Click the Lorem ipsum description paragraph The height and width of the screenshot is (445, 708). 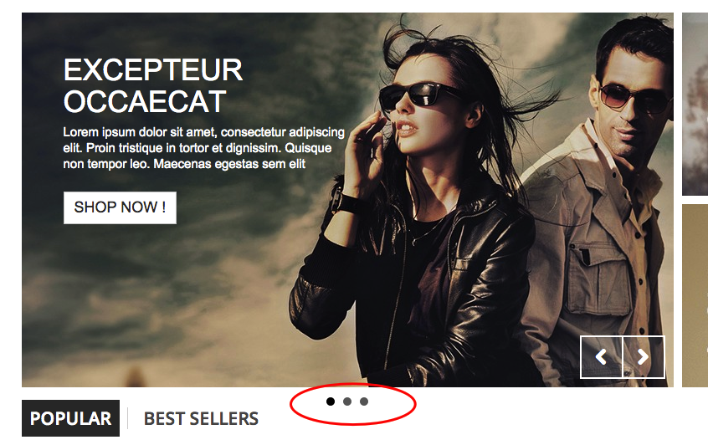[x=203, y=148]
